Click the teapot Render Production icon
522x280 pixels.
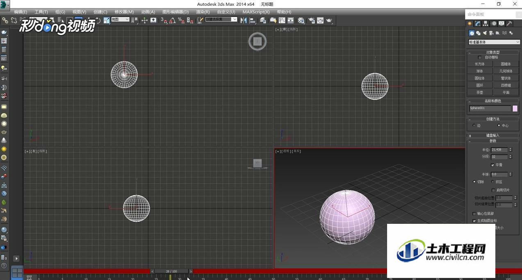329,20
